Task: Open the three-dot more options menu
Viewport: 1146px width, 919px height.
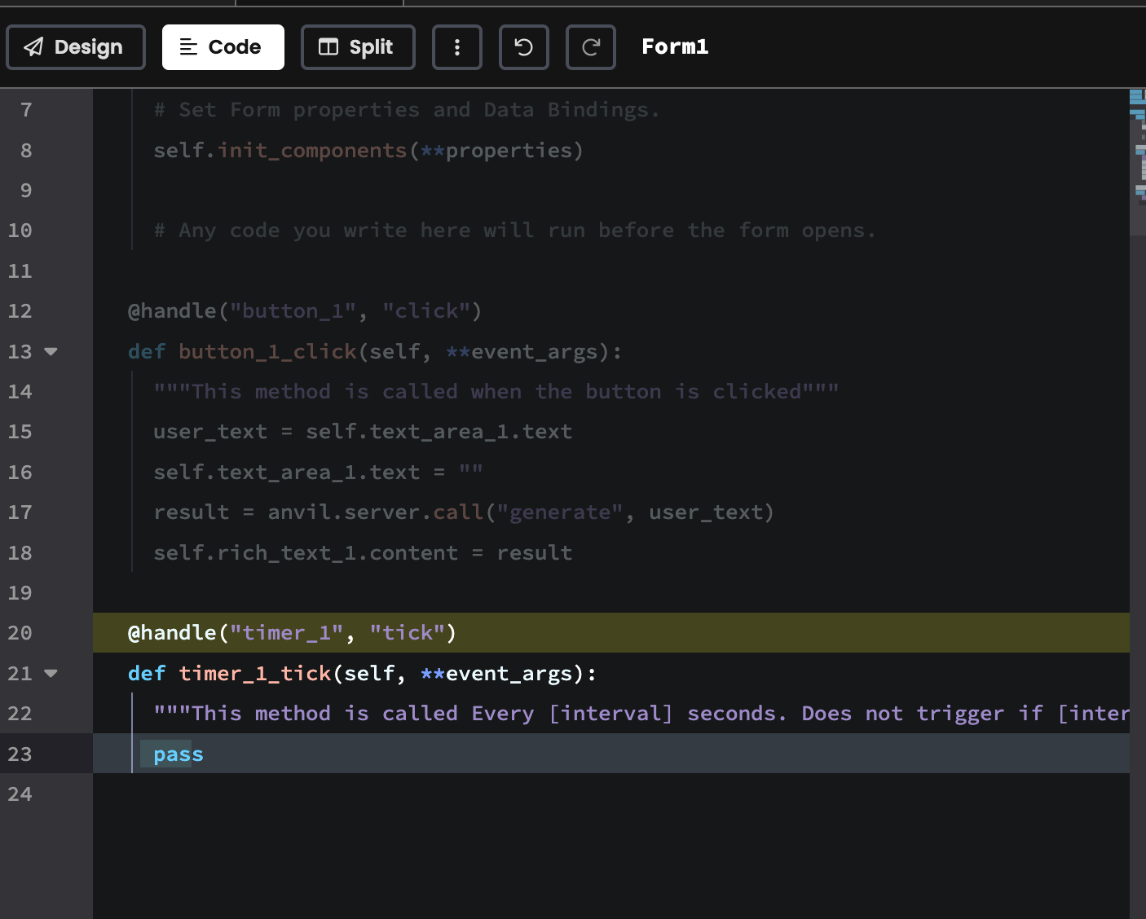Action: tap(456, 47)
